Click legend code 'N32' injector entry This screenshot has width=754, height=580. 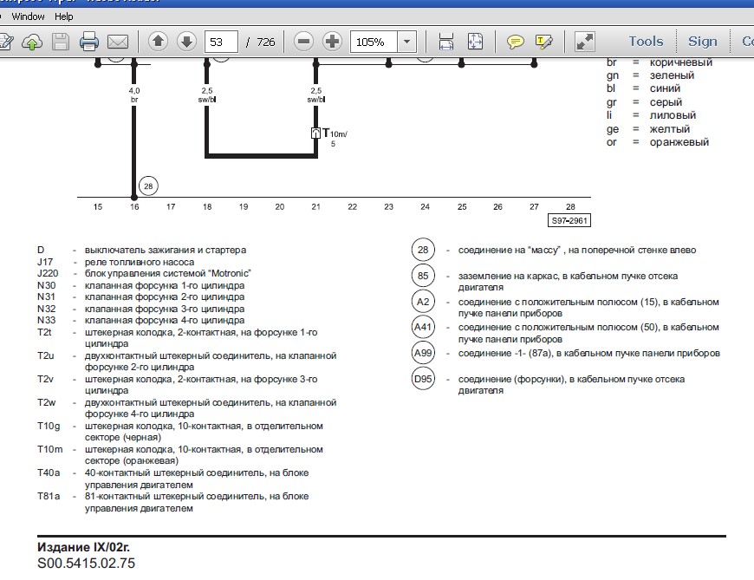click(46, 309)
